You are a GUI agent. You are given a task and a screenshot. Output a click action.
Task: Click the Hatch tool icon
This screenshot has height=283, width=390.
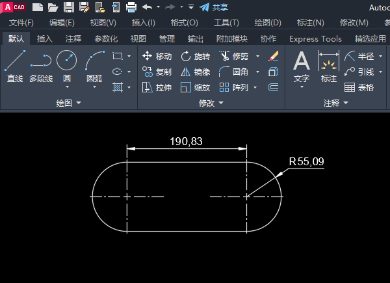[x=118, y=87]
